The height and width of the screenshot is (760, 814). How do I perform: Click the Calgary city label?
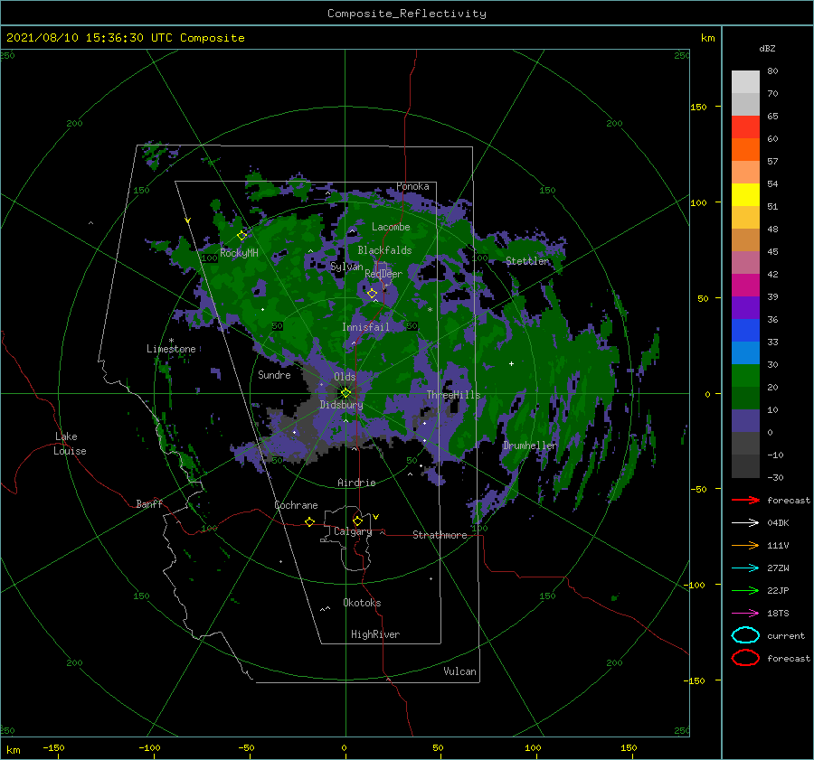(353, 531)
